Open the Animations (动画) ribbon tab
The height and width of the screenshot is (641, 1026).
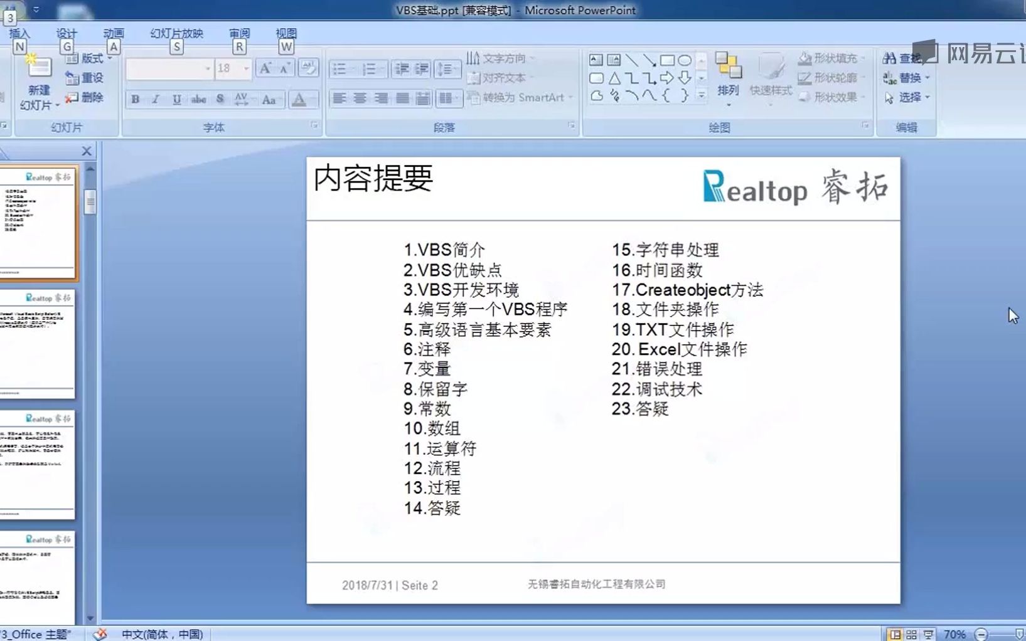(114, 34)
